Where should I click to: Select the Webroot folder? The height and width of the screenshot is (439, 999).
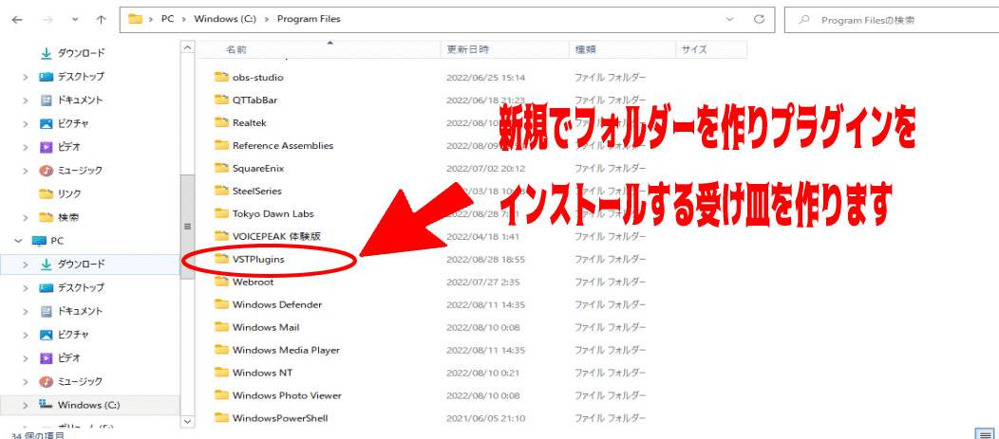[x=253, y=282]
